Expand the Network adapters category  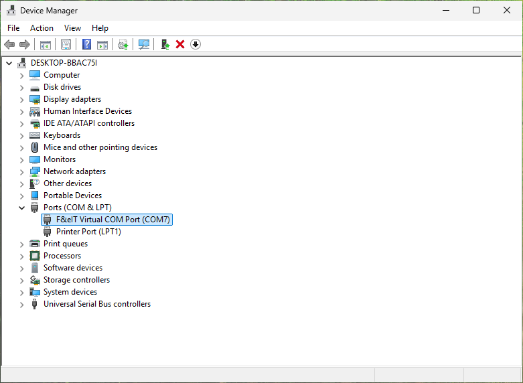tap(21, 172)
